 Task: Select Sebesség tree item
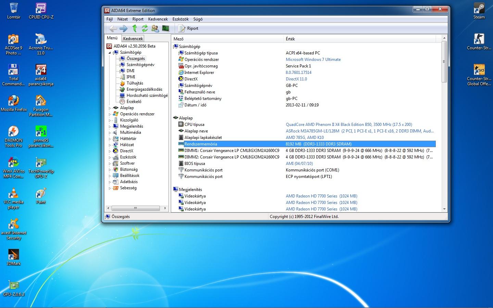click(x=128, y=188)
